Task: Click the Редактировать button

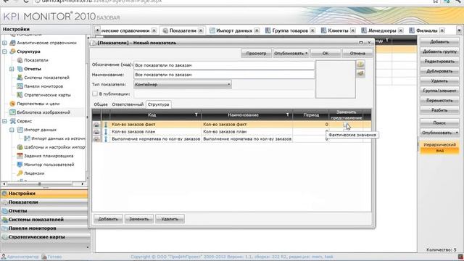Action: point(439,61)
